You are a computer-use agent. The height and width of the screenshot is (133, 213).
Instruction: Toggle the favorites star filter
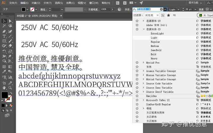point(168,15)
